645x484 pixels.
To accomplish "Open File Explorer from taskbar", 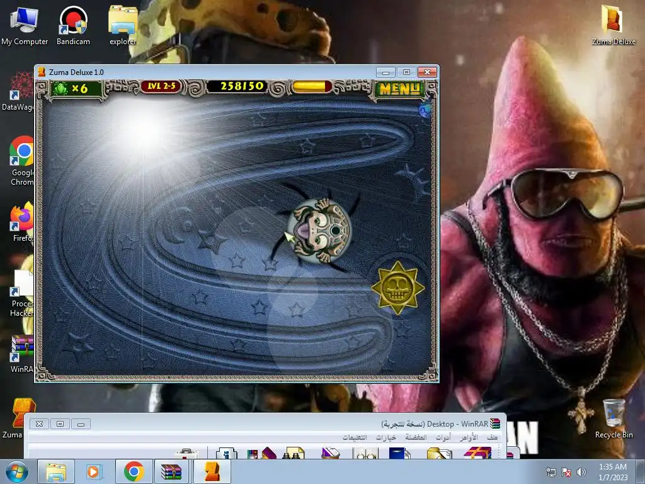I will tap(56, 471).
